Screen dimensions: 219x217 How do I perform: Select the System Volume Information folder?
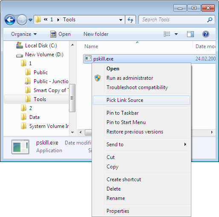coord(49,126)
